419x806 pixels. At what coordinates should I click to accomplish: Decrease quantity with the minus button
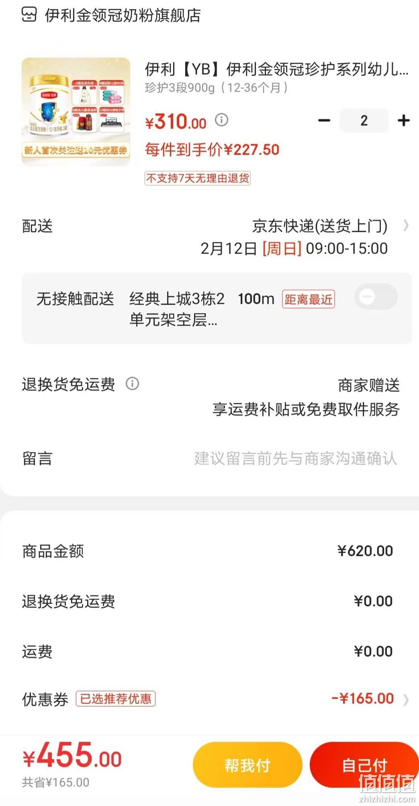[324, 120]
